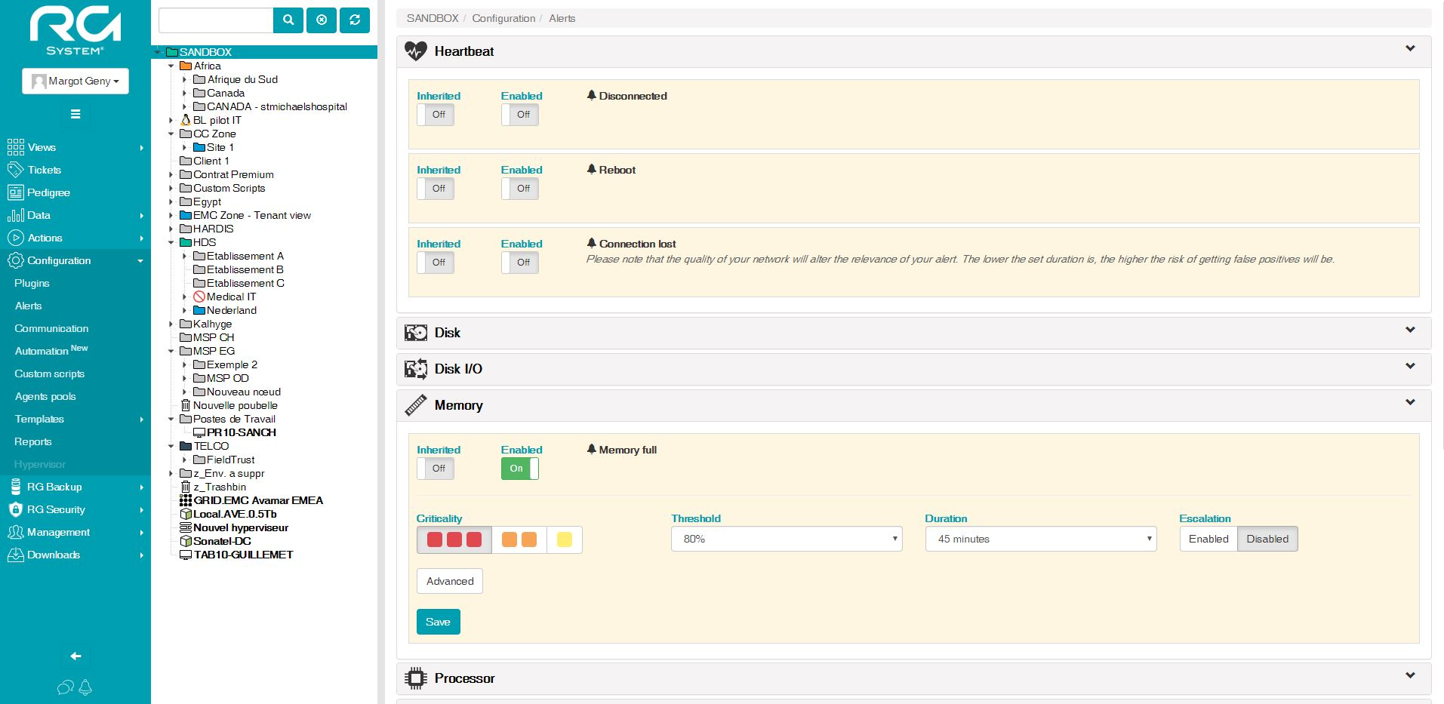Click the search magnifier button
Screen dimensions: 1444x704
click(x=288, y=20)
